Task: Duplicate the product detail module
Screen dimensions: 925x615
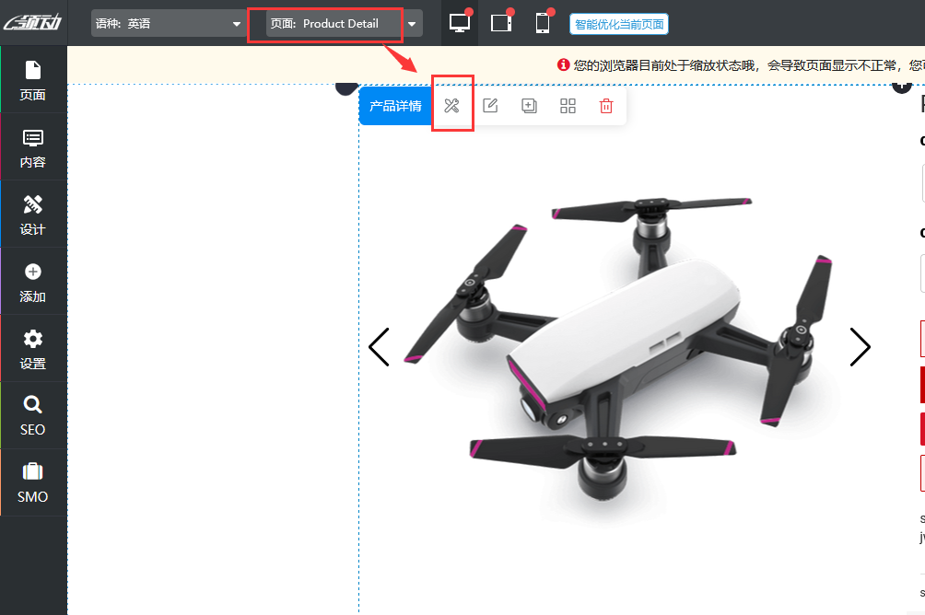Action: 529,105
